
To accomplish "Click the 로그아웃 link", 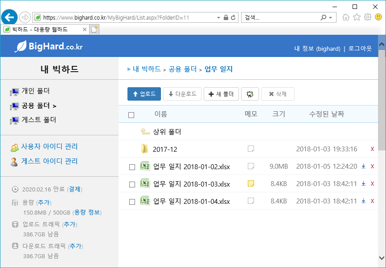I will [360, 49].
